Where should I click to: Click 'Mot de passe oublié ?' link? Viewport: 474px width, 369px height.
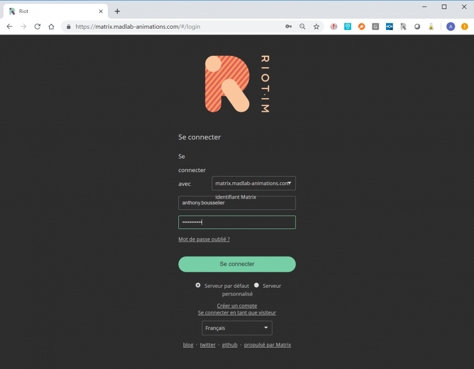[x=204, y=239]
